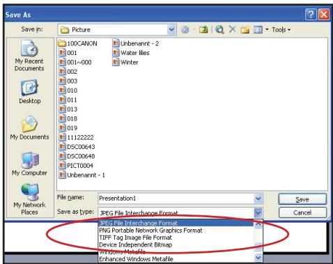Choose Windows Metafile option
This screenshot has width=333, height=264.
point(176,251)
